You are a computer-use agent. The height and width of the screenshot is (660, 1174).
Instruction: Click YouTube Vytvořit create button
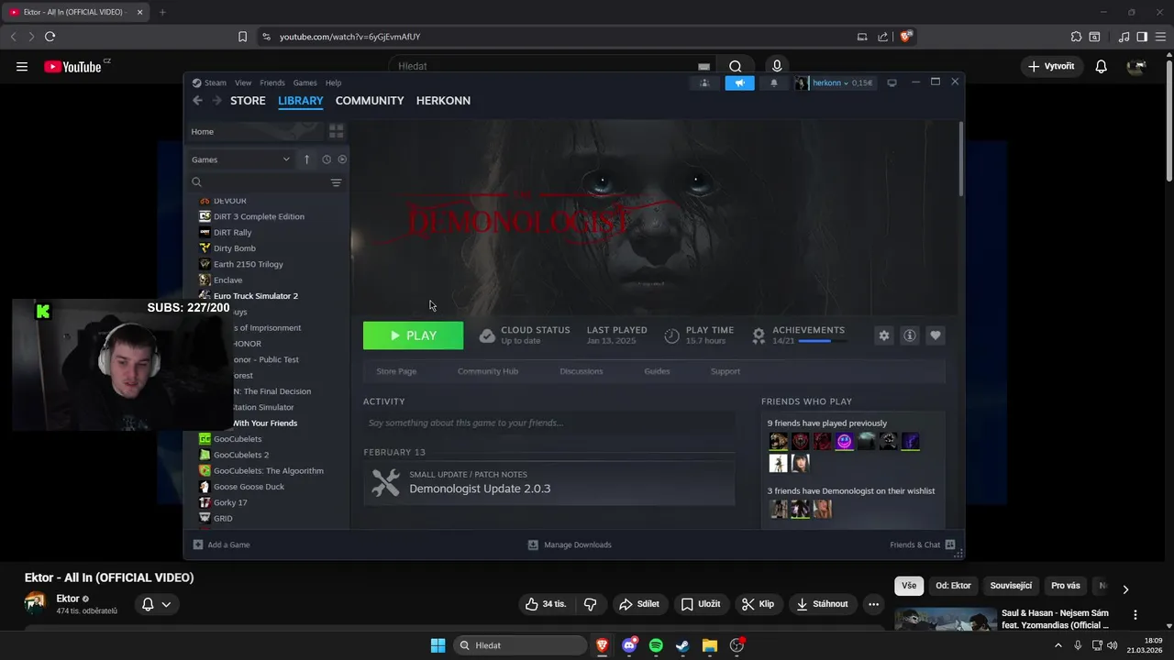click(1051, 66)
